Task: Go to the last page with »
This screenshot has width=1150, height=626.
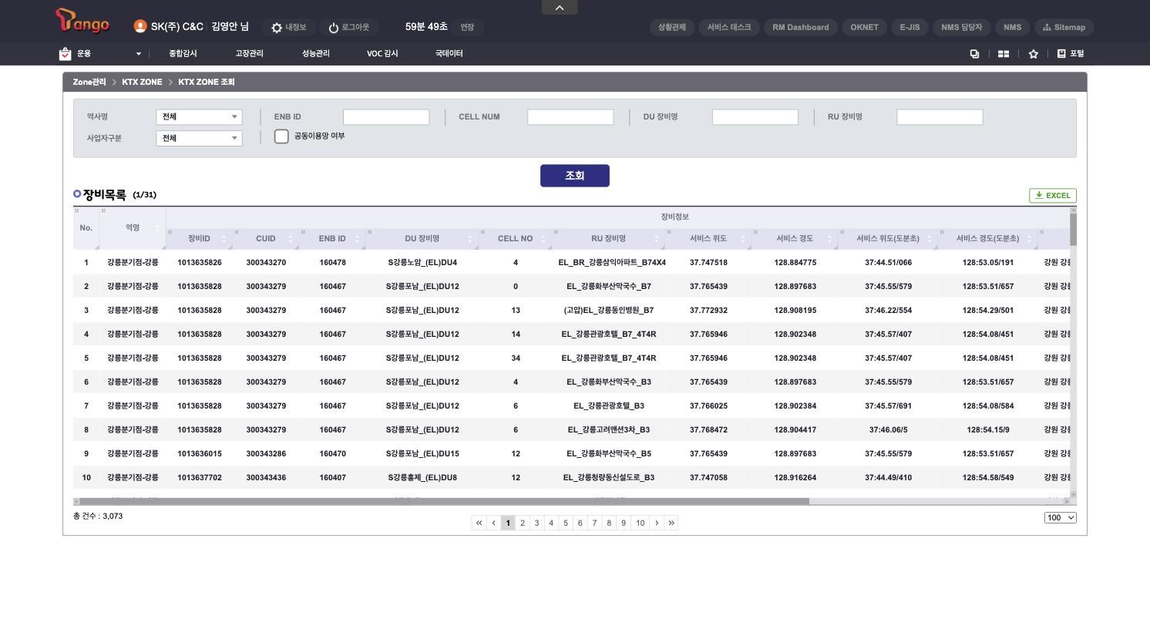Action: pos(671,523)
